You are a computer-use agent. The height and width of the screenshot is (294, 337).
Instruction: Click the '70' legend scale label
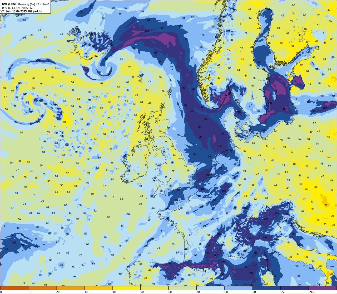click(x=198, y=292)
